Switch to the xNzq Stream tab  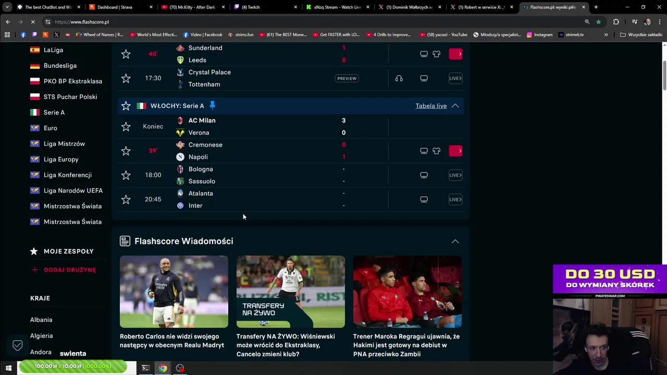click(x=337, y=7)
